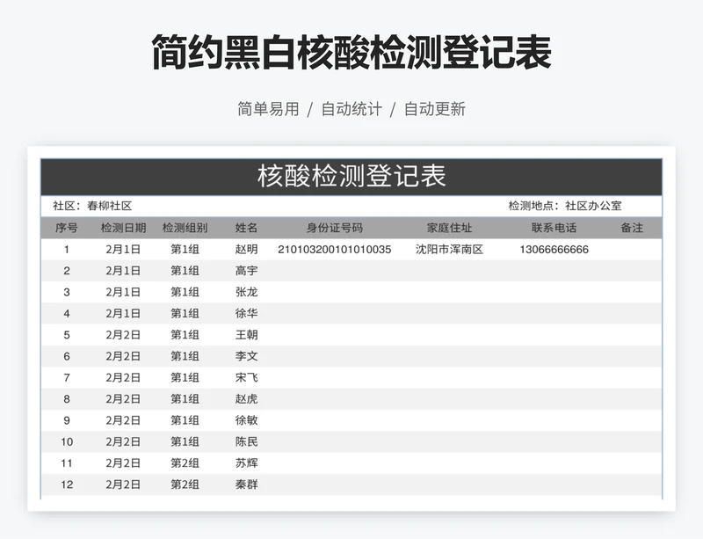Screen dimensions: 703x539
Task: Click the 姓名 column header
Action: coord(247,228)
